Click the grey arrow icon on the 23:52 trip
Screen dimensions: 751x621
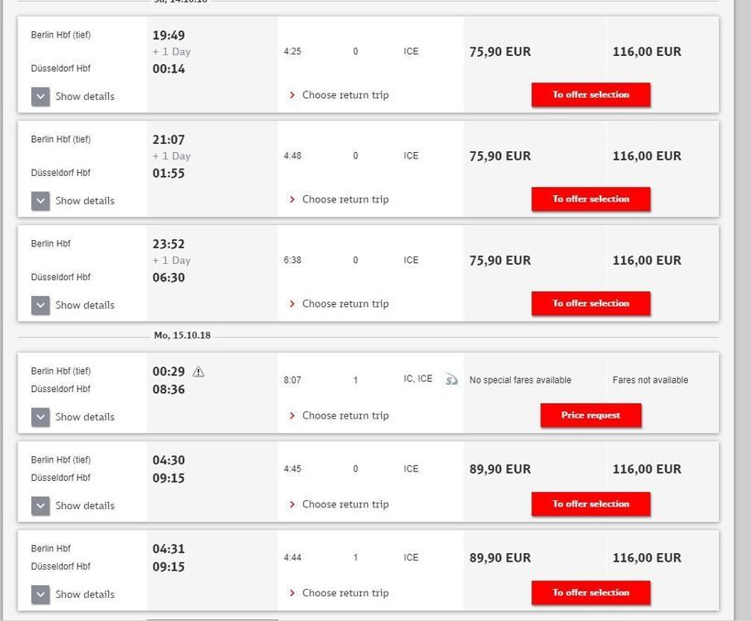(40, 305)
